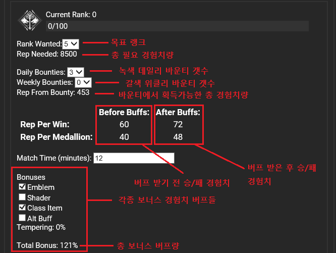This screenshot has width=336, height=253.
Task: Click the After Buffs medallion value 48
Action: pos(178,137)
